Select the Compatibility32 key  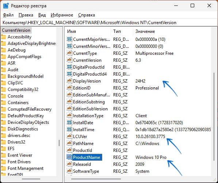point(23,89)
